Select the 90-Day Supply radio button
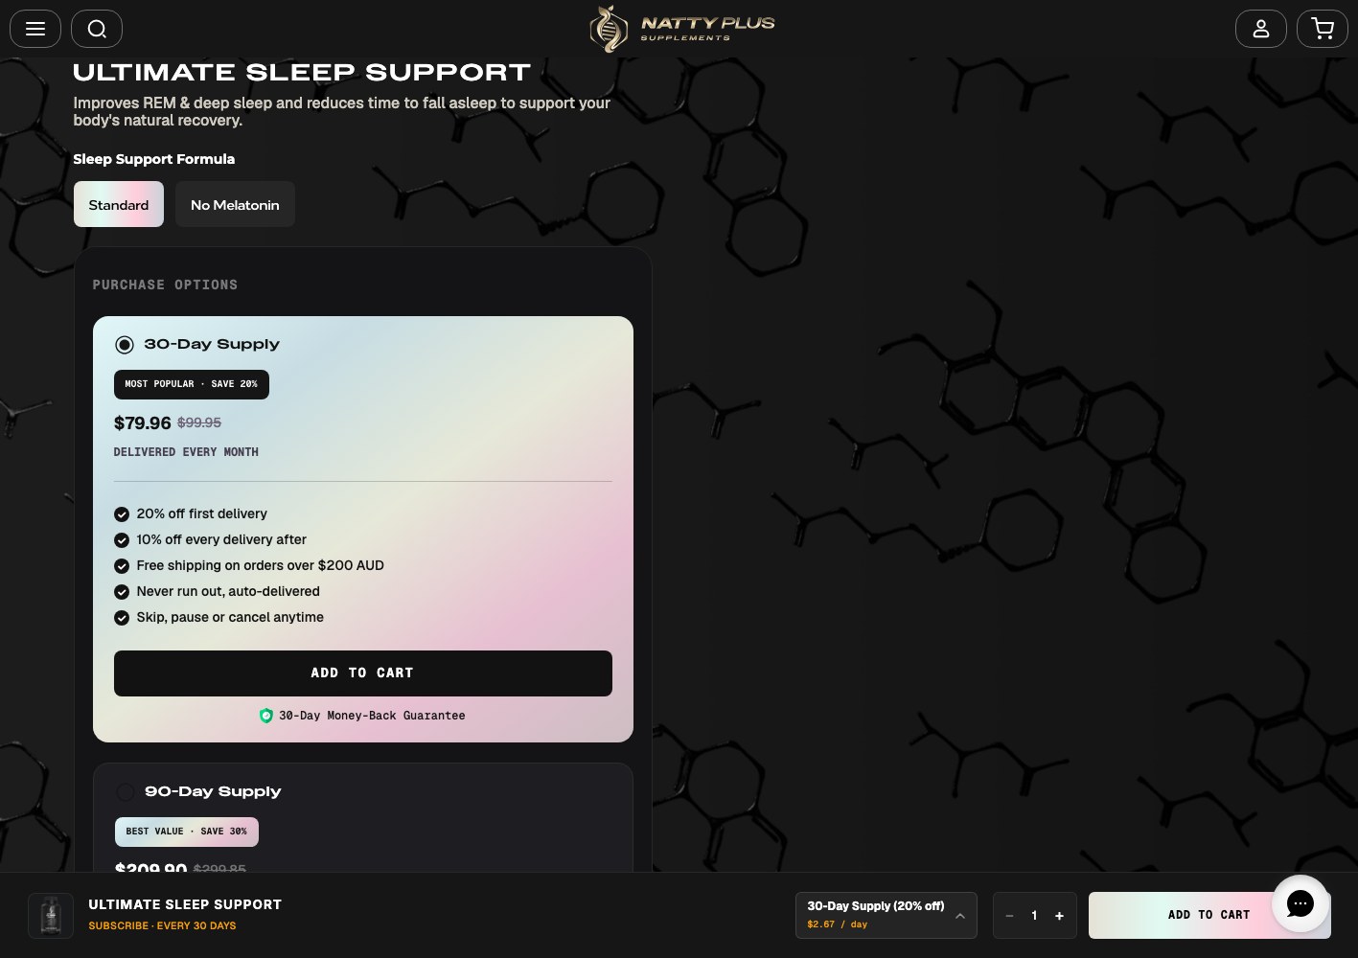Image resolution: width=1358 pixels, height=958 pixels. tap(125, 792)
